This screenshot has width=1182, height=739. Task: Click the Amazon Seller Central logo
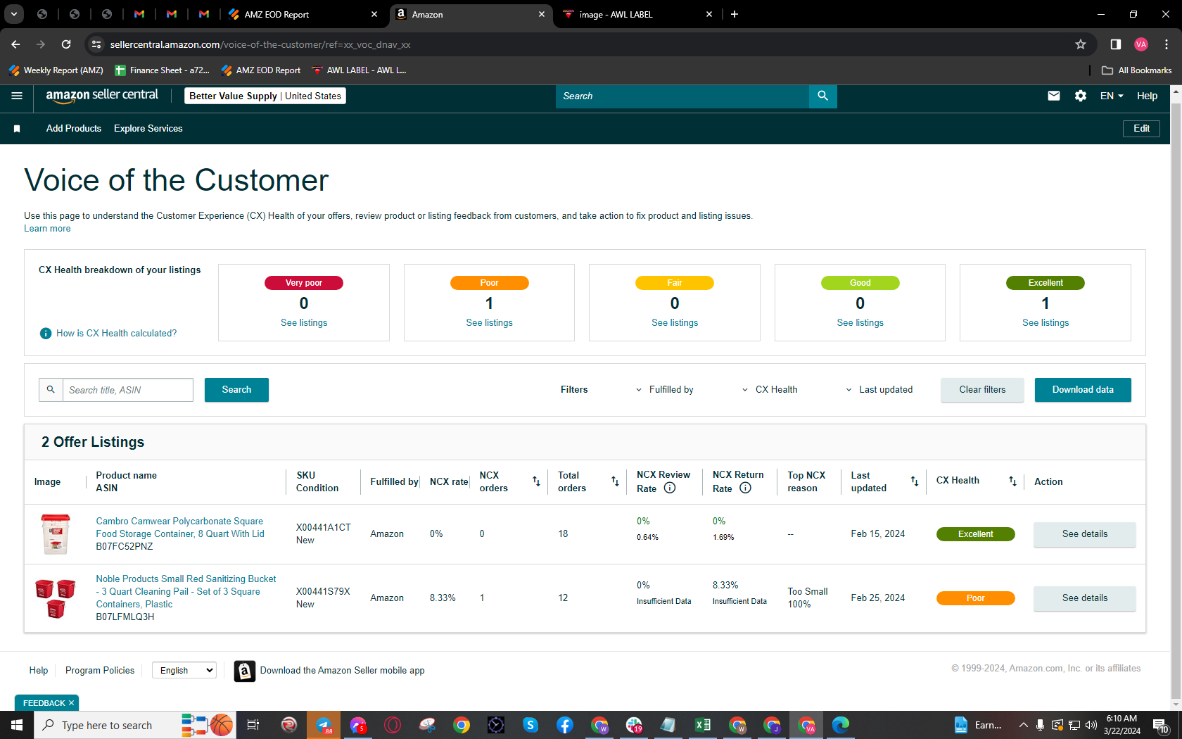click(102, 96)
